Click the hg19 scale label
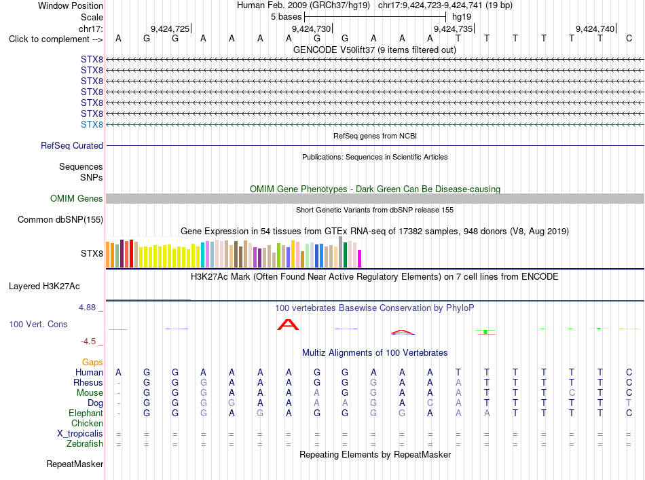The width and height of the screenshot is (645, 480). (x=462, y=17)
